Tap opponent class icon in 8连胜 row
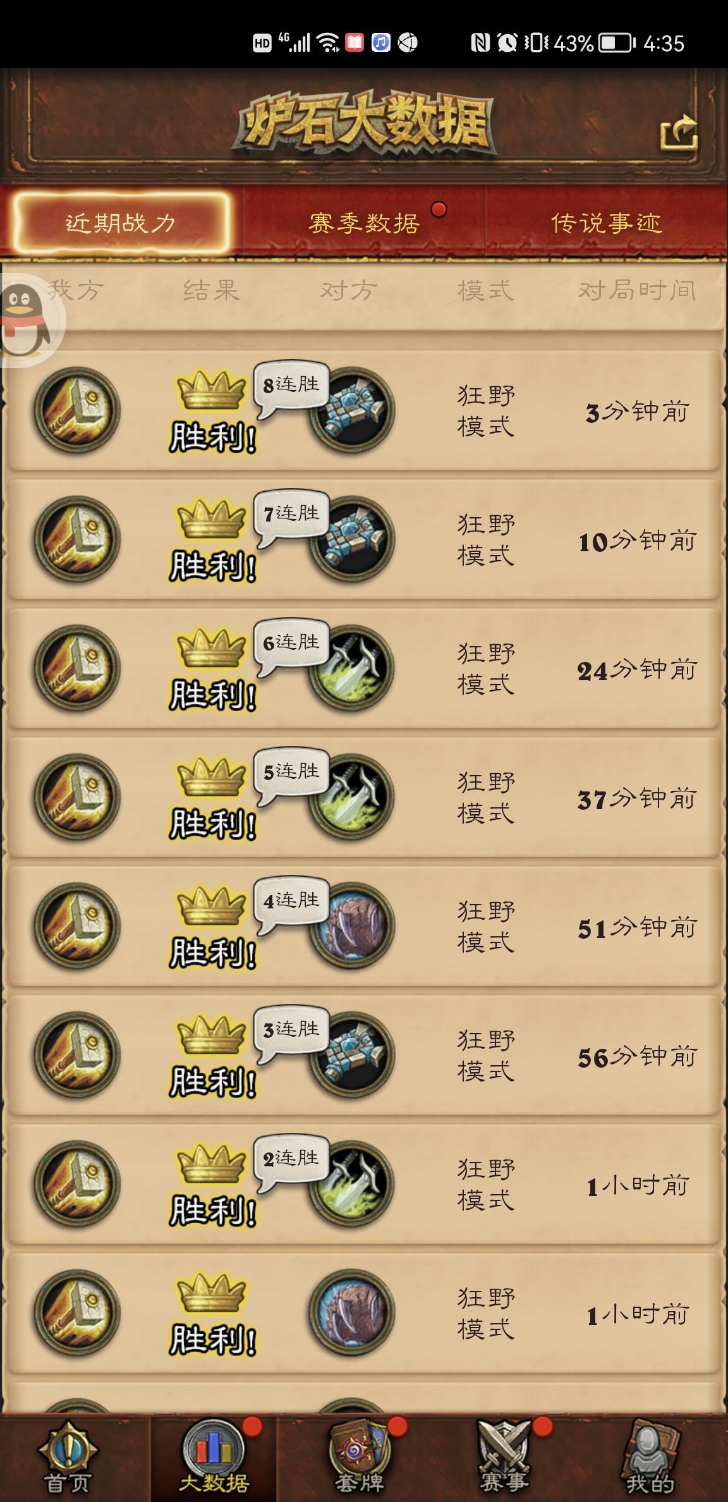Viewport: 728px width, 1502px height. tap(352, 410)
